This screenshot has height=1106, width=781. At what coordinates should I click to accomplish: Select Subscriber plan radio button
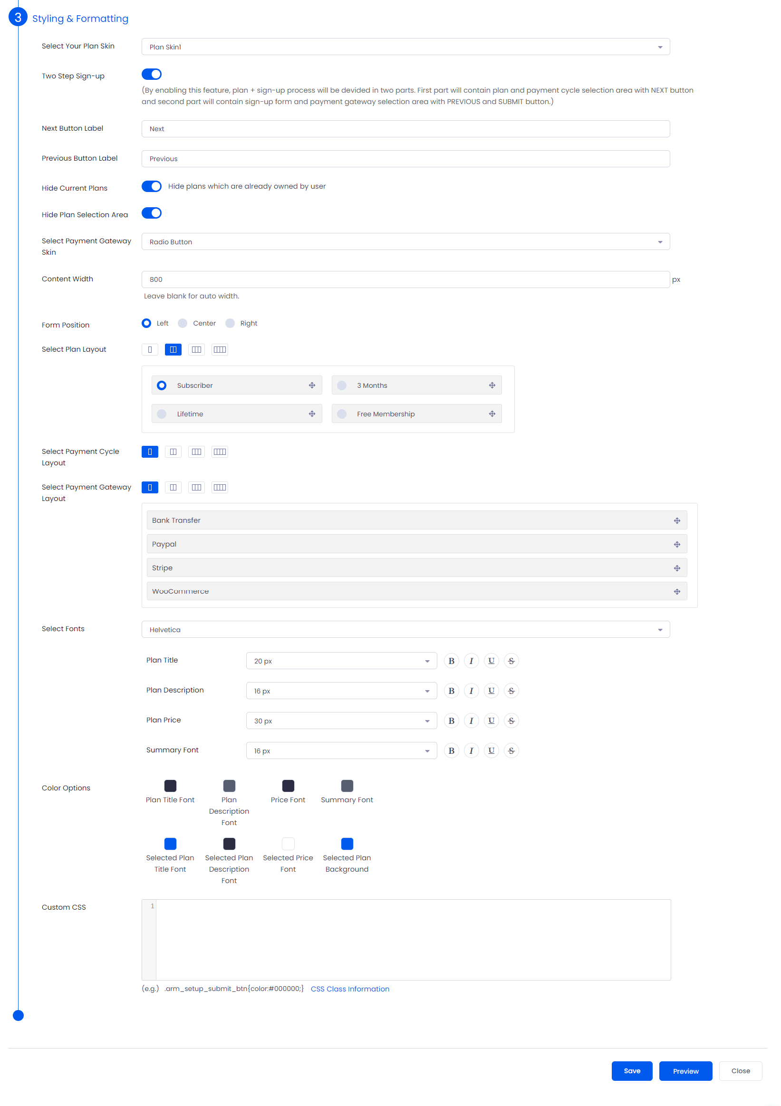tap(162, 385)
